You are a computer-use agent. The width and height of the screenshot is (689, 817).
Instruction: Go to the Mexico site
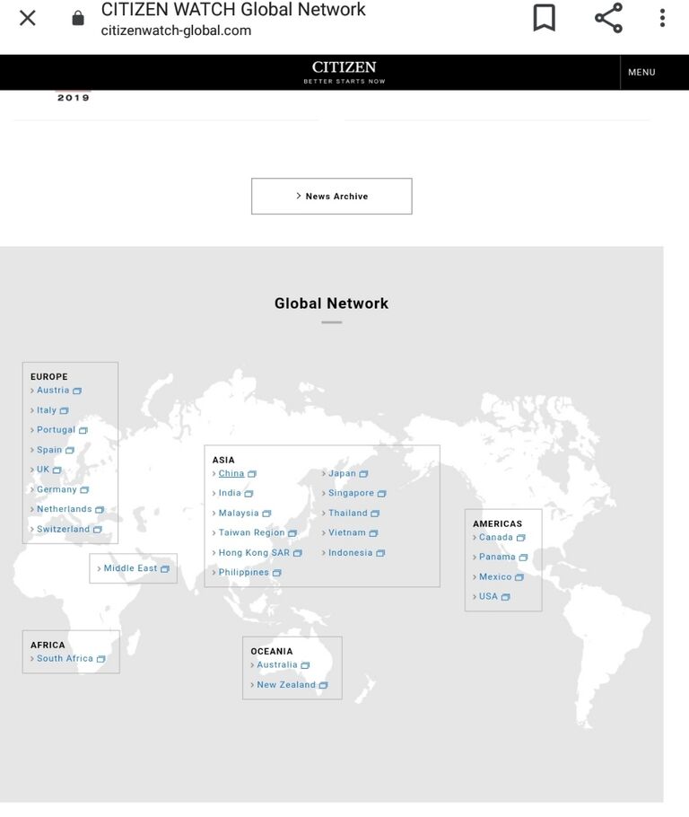[x=495, y=576]
